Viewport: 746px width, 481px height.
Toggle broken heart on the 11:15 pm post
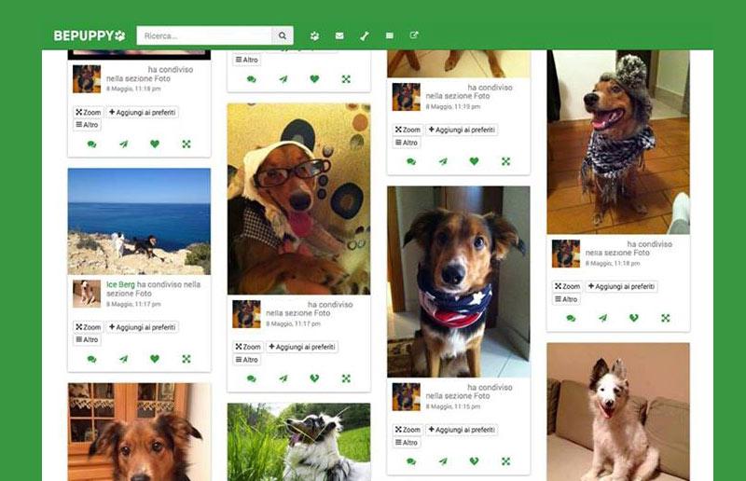click(475, 461)
